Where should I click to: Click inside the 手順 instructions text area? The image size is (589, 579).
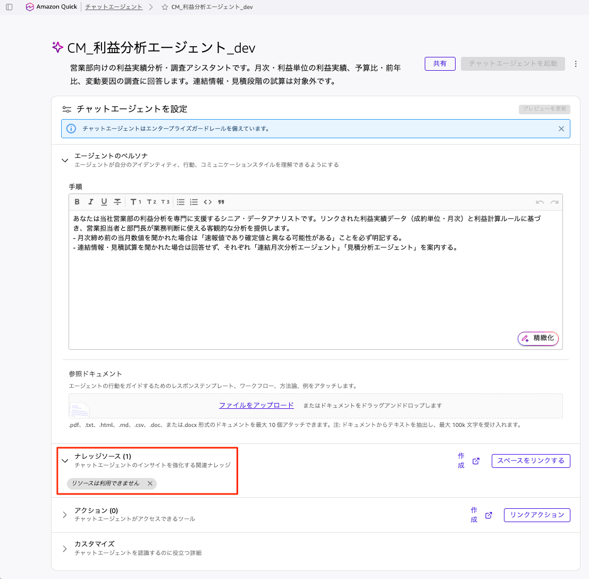click(316, 280)
